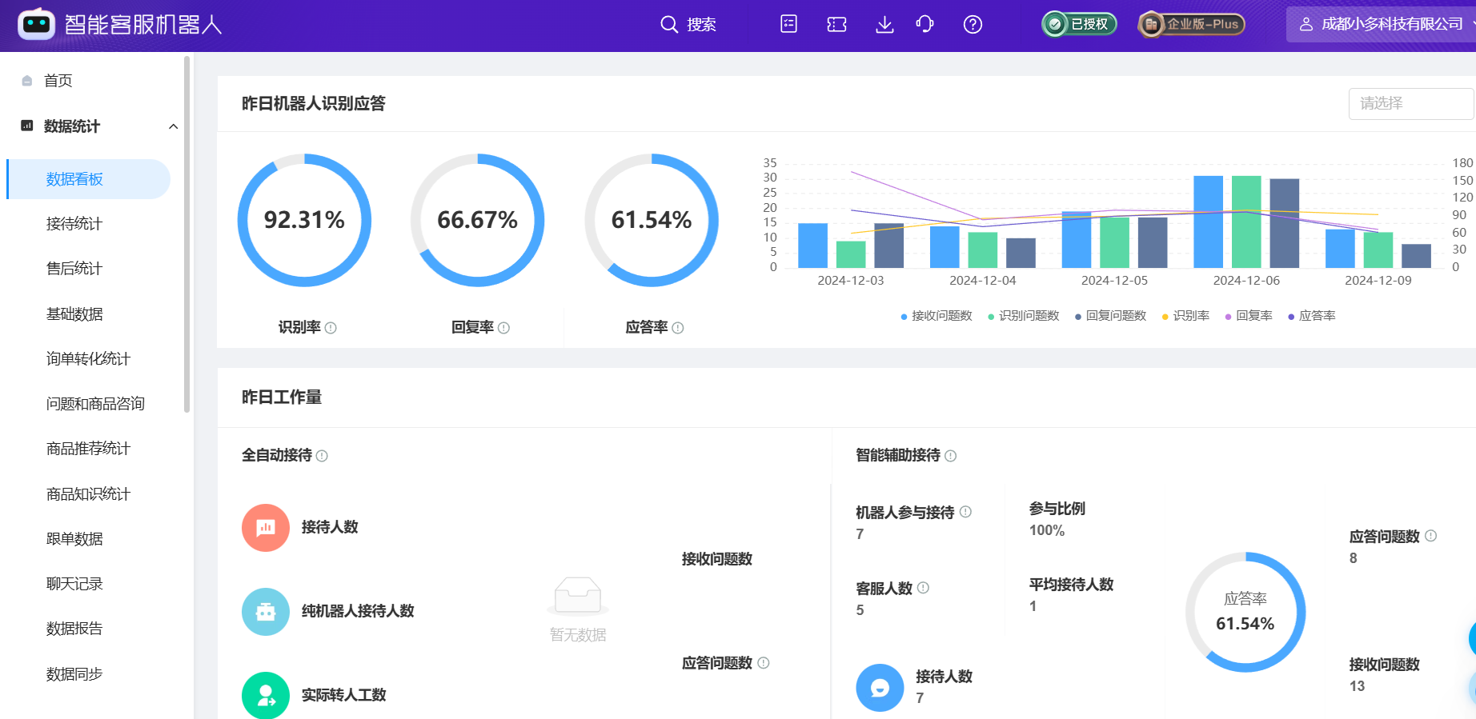The width and height of the screenshot is (1476, 719).
Task: Click info icon next to 应答问题数 in 全自动接待
Action: 764,663
